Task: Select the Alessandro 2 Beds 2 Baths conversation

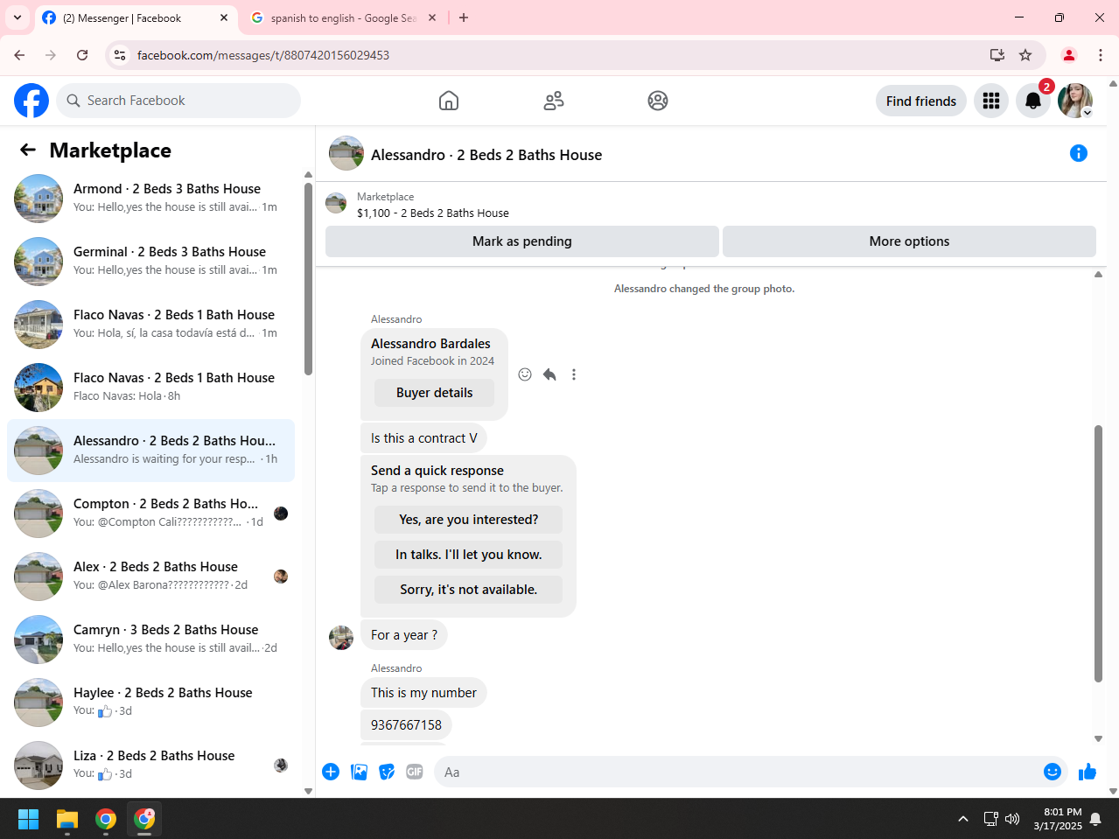Action: coord(150,451)
